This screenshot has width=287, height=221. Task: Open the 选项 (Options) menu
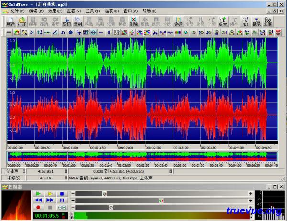coord(111,11)
